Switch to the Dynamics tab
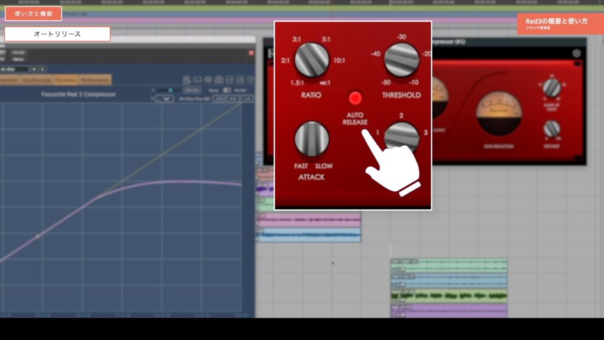The image size is (604, 340). point(66,80)
